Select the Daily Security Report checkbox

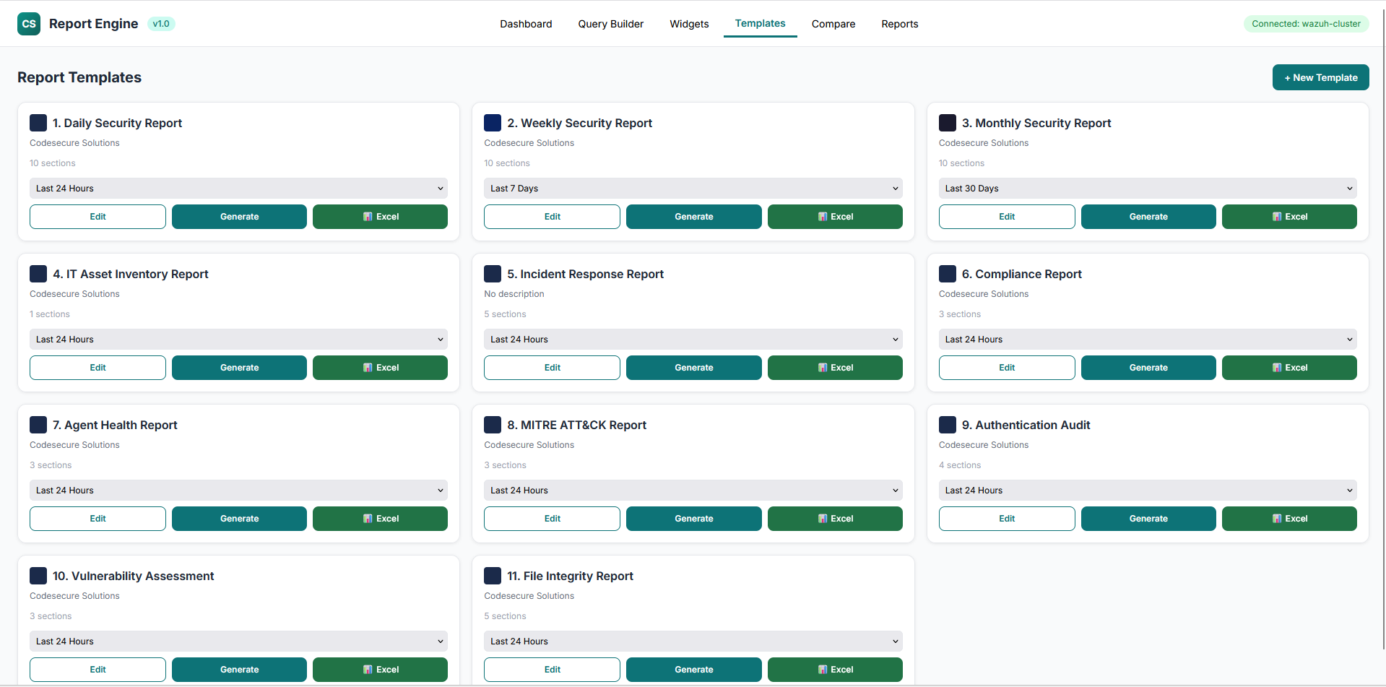[x=38, y=122]
